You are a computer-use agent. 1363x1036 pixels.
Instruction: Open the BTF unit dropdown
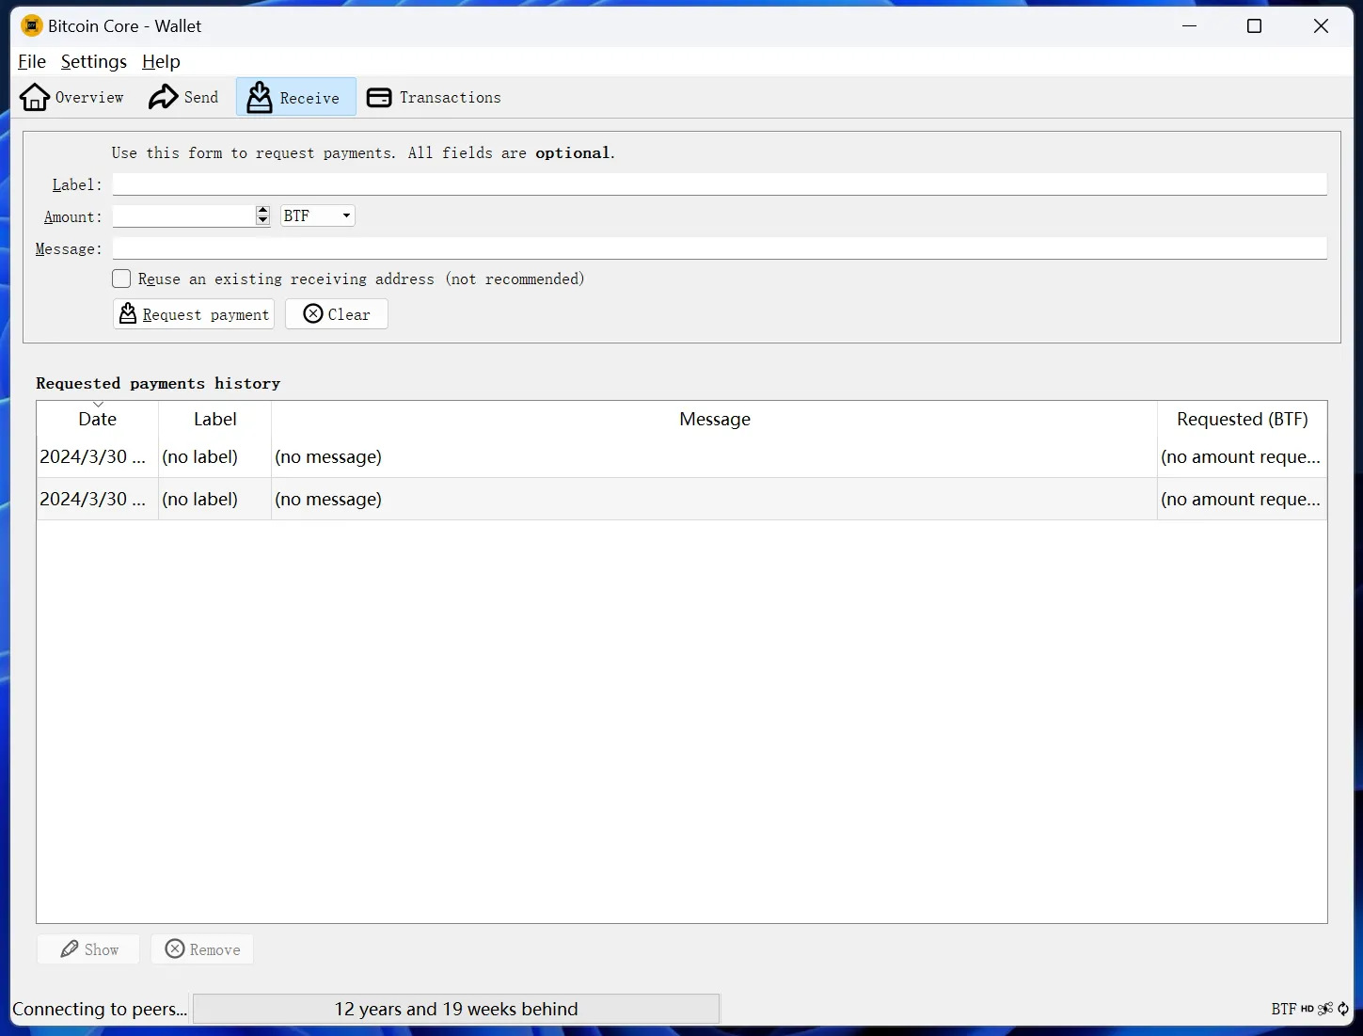pyautogui.click(x=318, y=215)
